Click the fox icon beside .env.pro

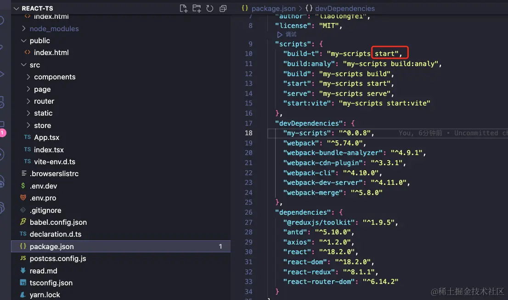pyautogui.click(x=23, y=197)
